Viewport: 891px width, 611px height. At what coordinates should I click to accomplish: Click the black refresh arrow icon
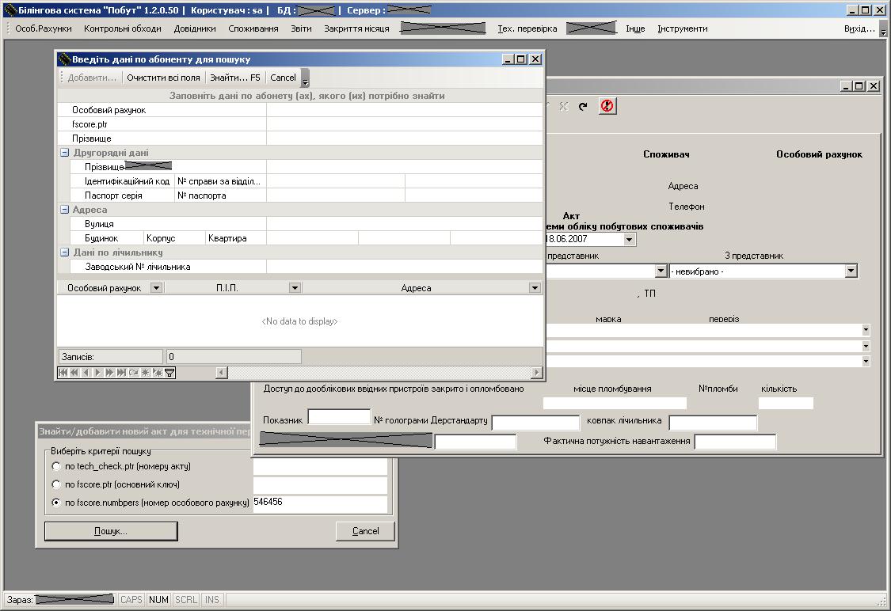pos(583,106)
